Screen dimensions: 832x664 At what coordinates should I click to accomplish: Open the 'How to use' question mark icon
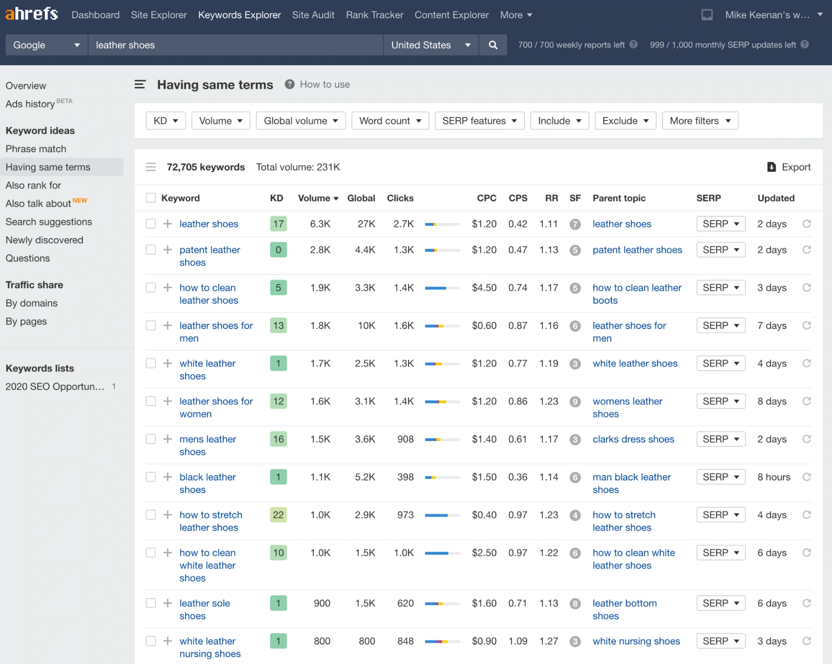[x=290, y=84]
